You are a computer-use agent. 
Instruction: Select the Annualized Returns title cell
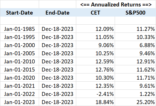click(116, 4)
